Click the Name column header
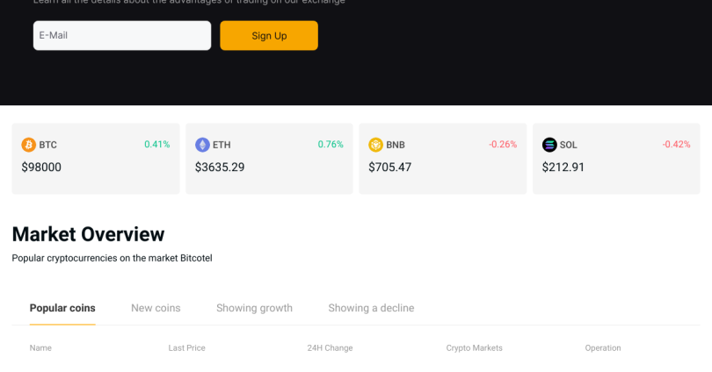This screenshot has width=712, height=372. pos(40,348)
